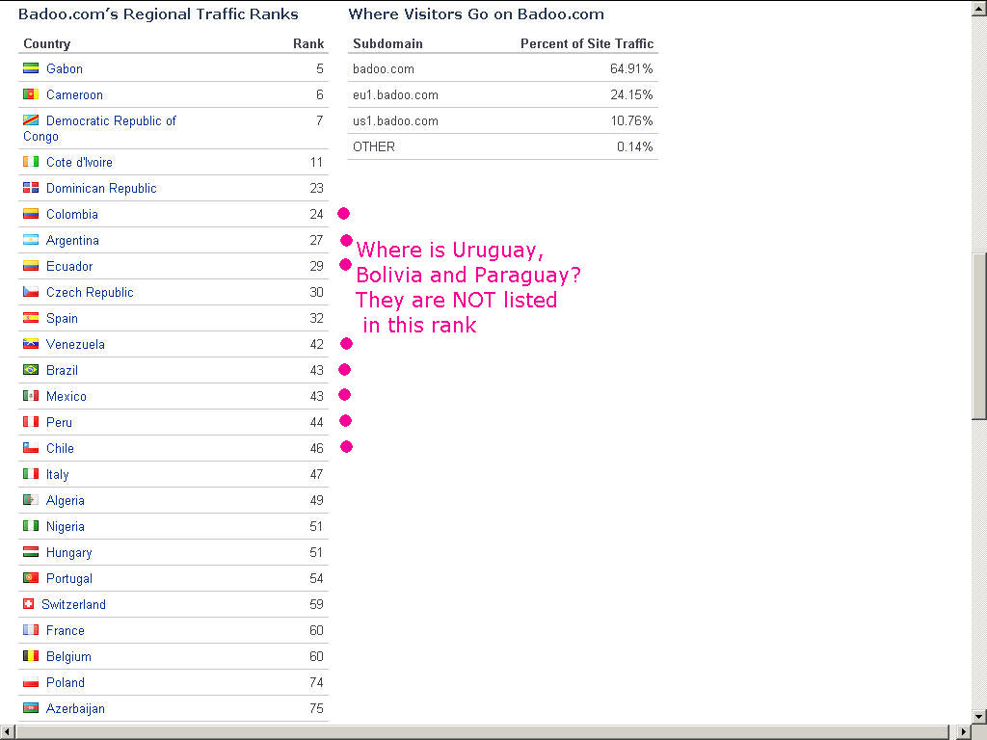The image size is (987, 740).
Task: Click the Belgium flag icon
Action: click(x=31, y=655)
